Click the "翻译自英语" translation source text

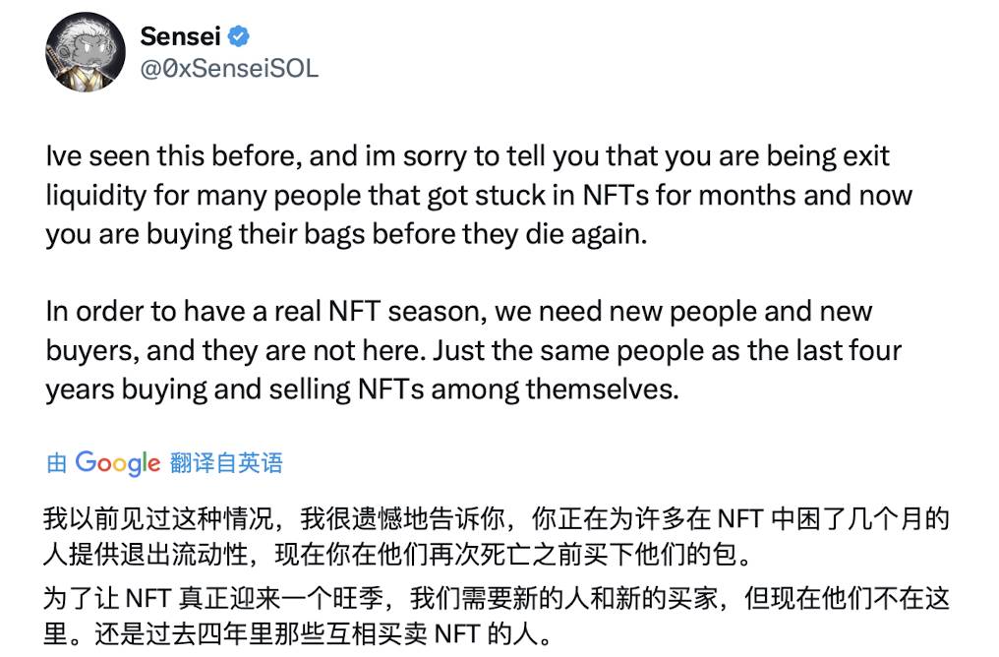[226, 462]
